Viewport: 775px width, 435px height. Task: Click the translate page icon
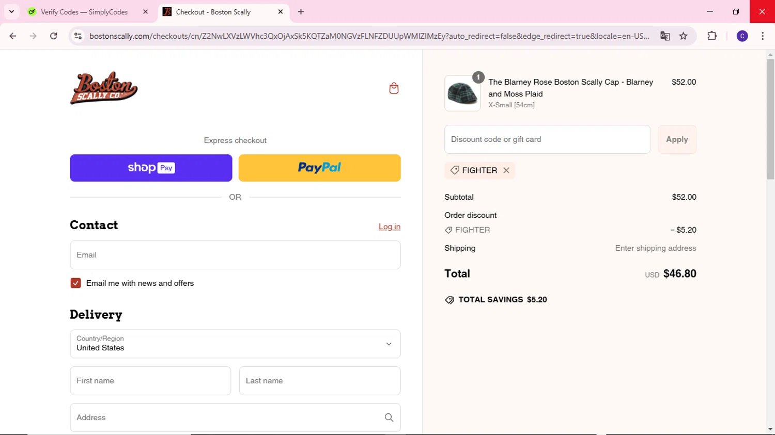point(665,36)
